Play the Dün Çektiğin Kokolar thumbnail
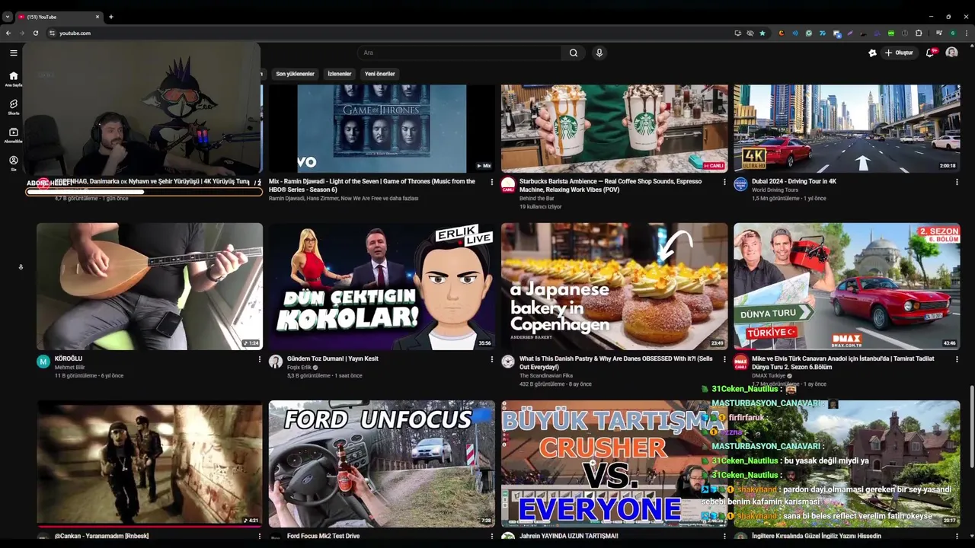The width and height of the screenshot is (975, 548). pos(382,286)
